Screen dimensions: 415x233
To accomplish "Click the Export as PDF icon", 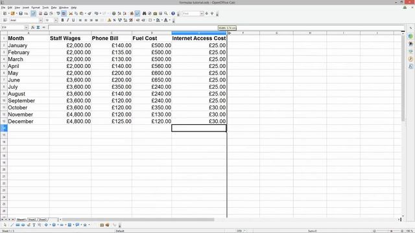I will tap(40, 14).
